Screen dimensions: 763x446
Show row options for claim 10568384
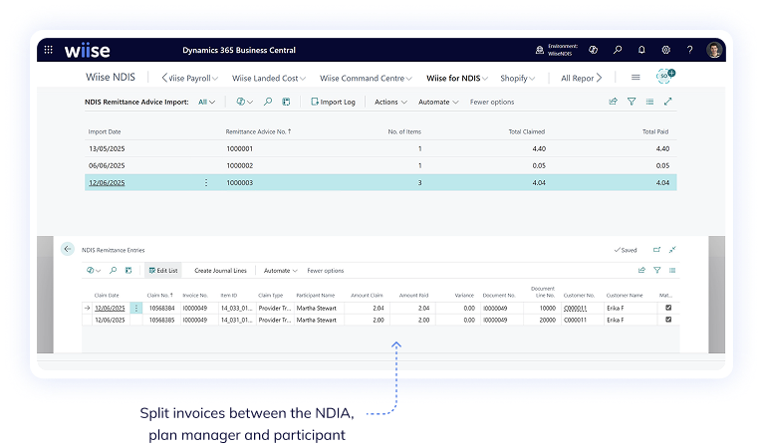click(136, 308)
